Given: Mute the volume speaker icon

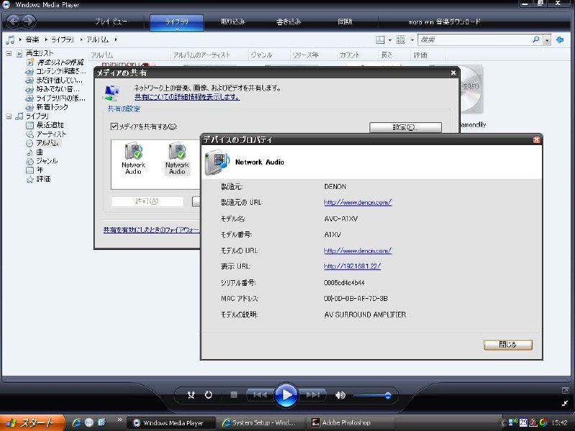Looking at the screenshot, I should pyautogui.click(x=340, y=394).
